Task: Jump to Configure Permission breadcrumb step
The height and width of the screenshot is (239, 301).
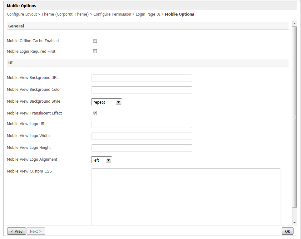Action: (112, 14)
